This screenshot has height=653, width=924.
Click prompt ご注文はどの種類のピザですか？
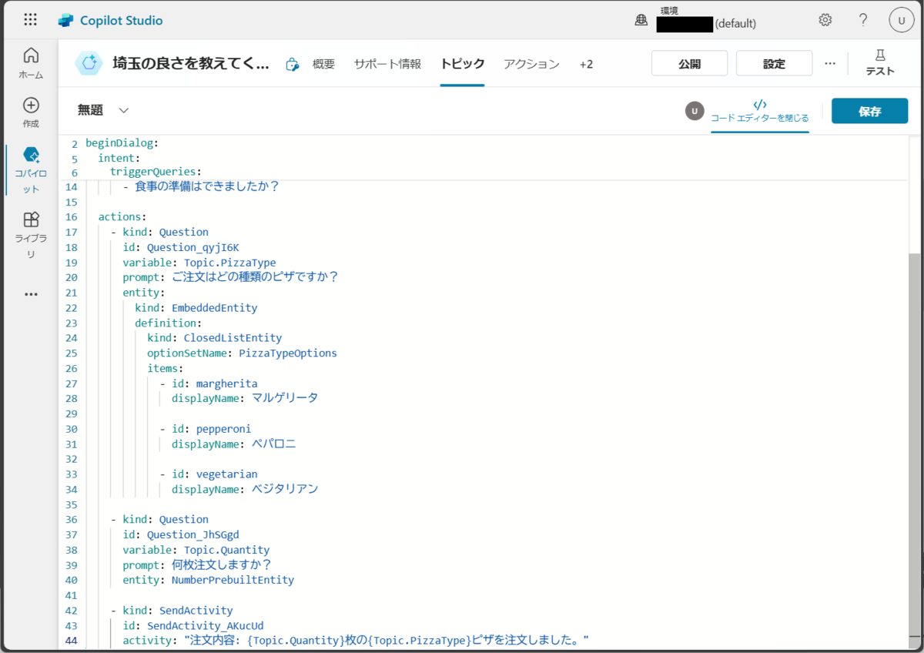point(230,277)
